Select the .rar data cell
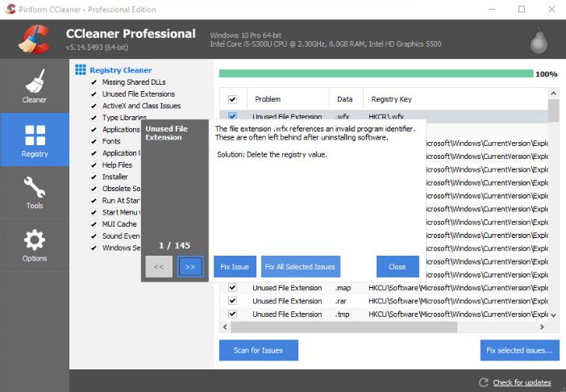 [340, 301]
